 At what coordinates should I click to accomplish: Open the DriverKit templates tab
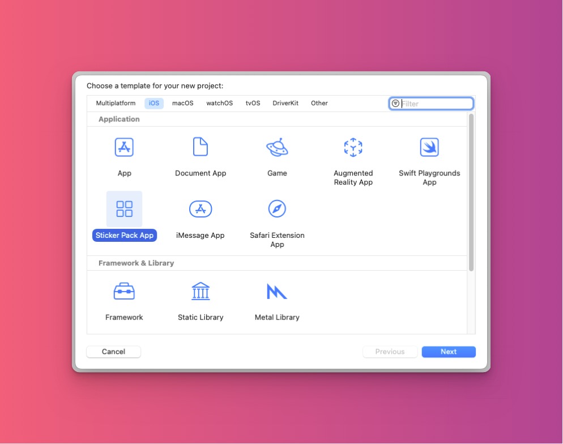(x=285, y=103)
